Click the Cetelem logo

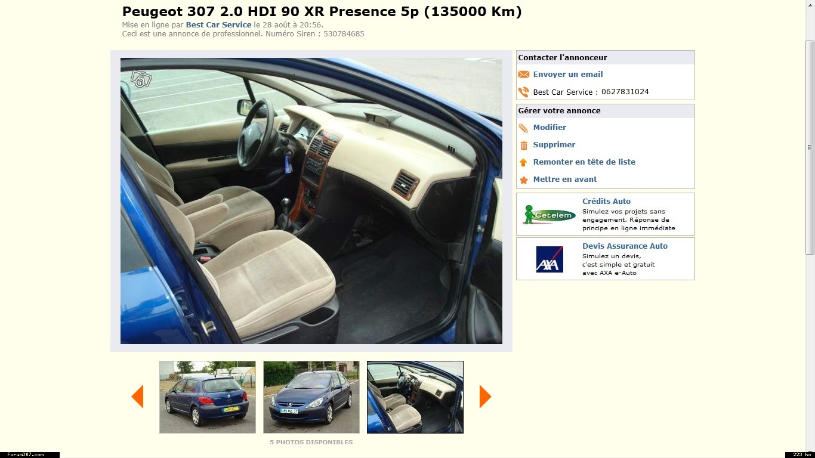point(549,215)
